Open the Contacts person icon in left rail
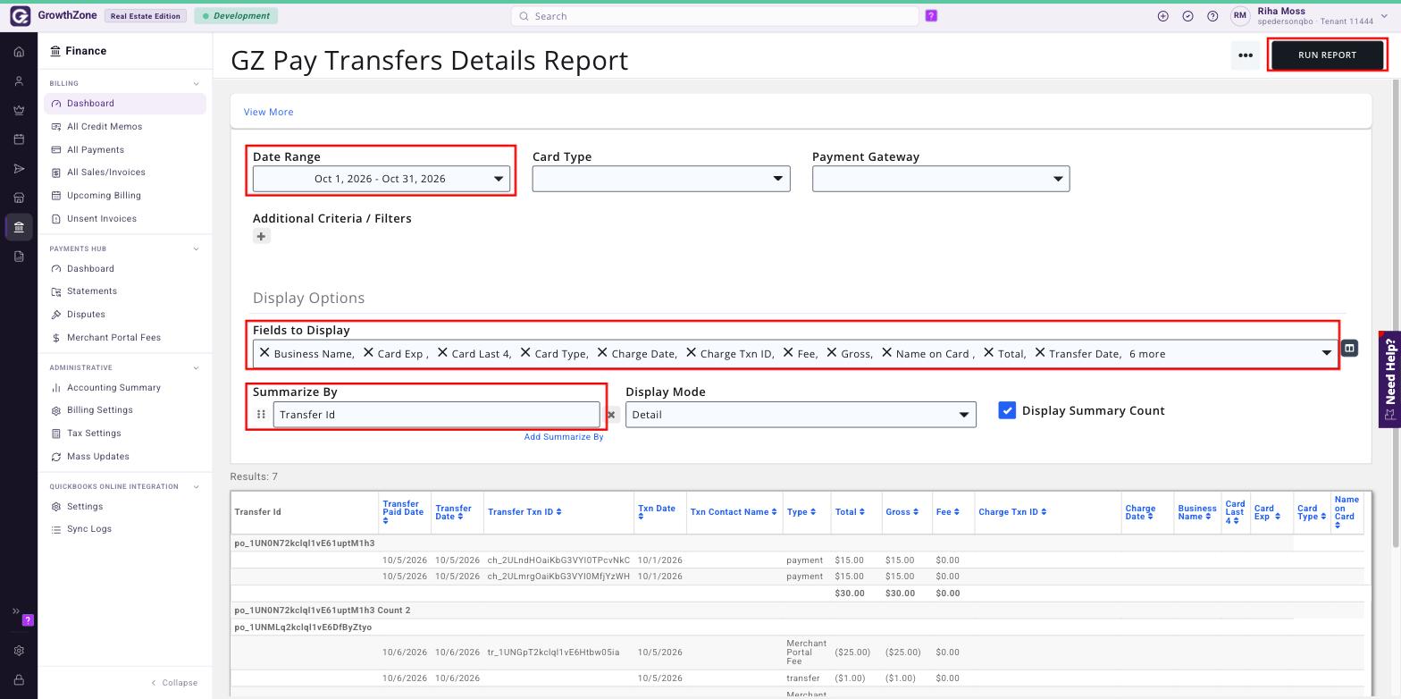The image size is (1401, 699). click(x=19, y=81)
